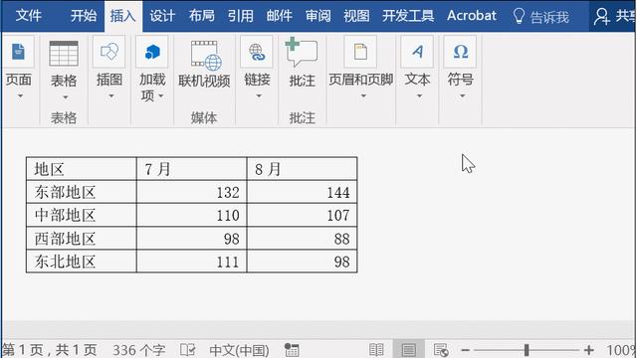Open the 开发工具 Developer tab
Image resolution: width=637 pixels, height=358 pixels.
[408, 16]
